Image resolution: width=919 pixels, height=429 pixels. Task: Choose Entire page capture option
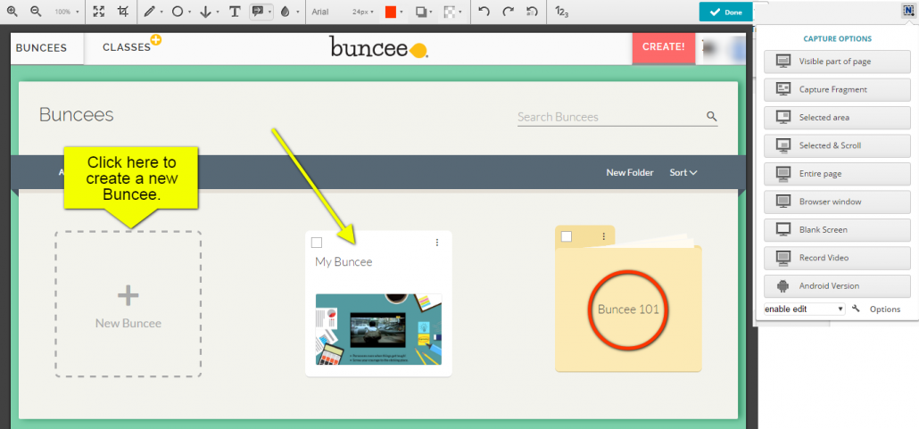(x=836, y=174)
